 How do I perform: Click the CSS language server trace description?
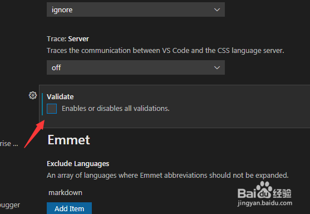coord(165,51)
